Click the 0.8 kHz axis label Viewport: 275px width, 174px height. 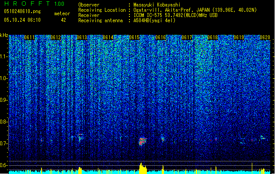[x=3, y=122]
